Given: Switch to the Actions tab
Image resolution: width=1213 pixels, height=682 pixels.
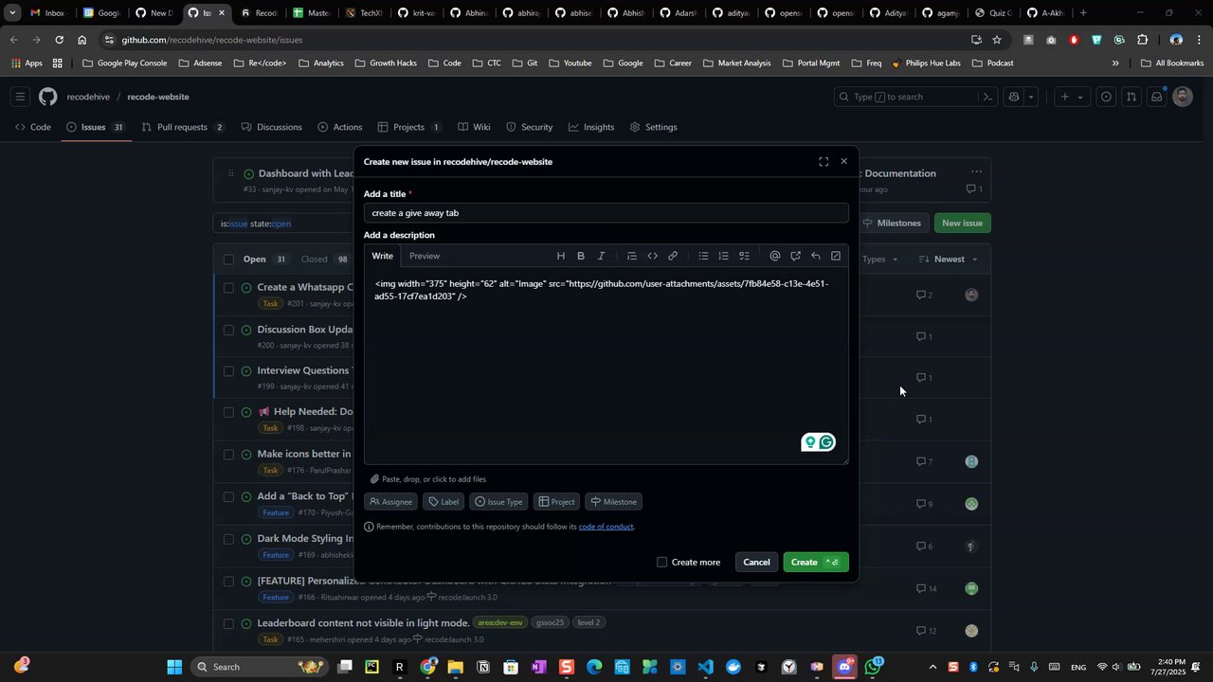Looking at the screenshot, I should [340, 127].
